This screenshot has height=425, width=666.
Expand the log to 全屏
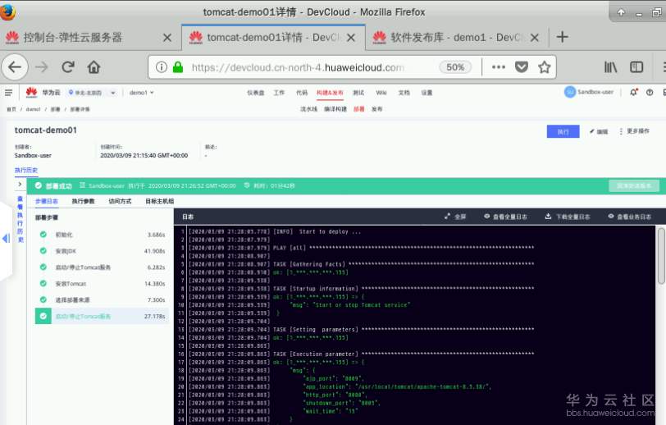455,217
